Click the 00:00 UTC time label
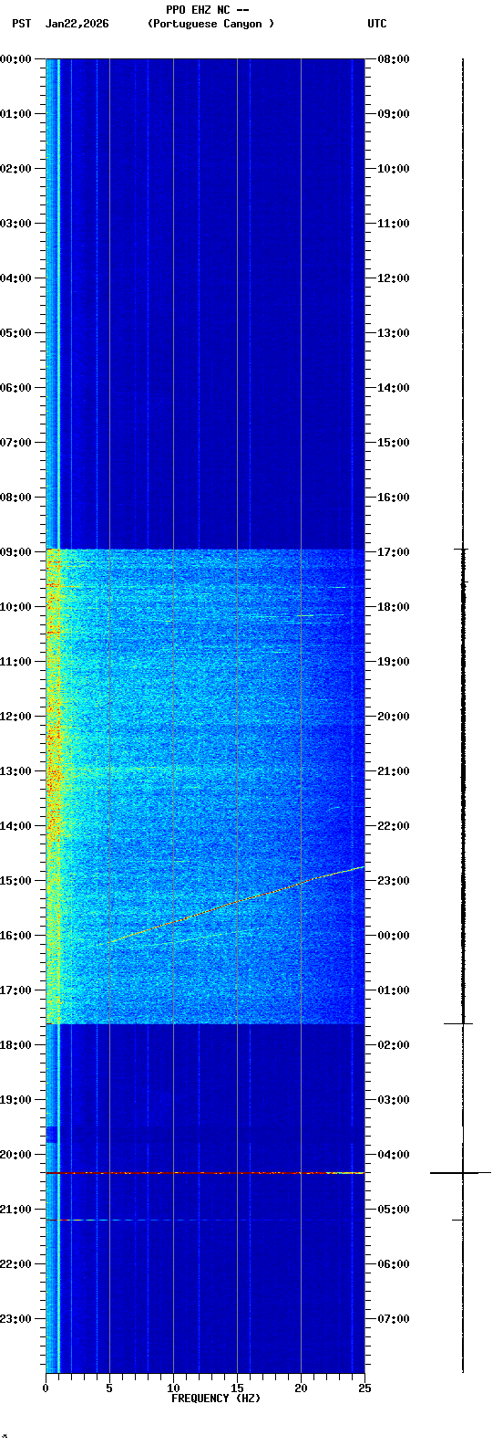 tap(394, 936)
